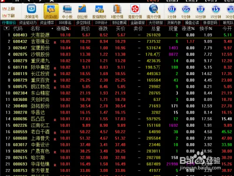Select stock row 华昌达
This screenshot has width=234, height=176.
pos(117,112)
